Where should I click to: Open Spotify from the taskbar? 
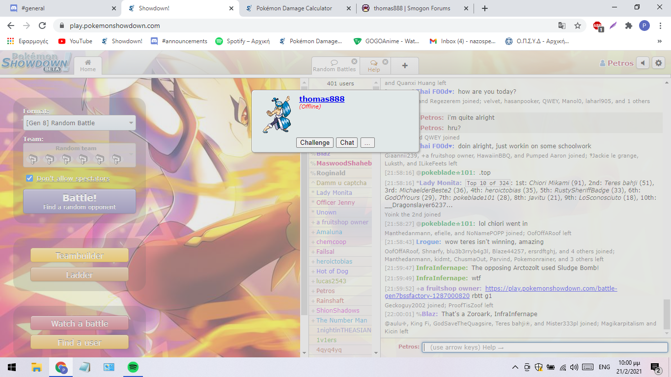click(x=133, y=367)
